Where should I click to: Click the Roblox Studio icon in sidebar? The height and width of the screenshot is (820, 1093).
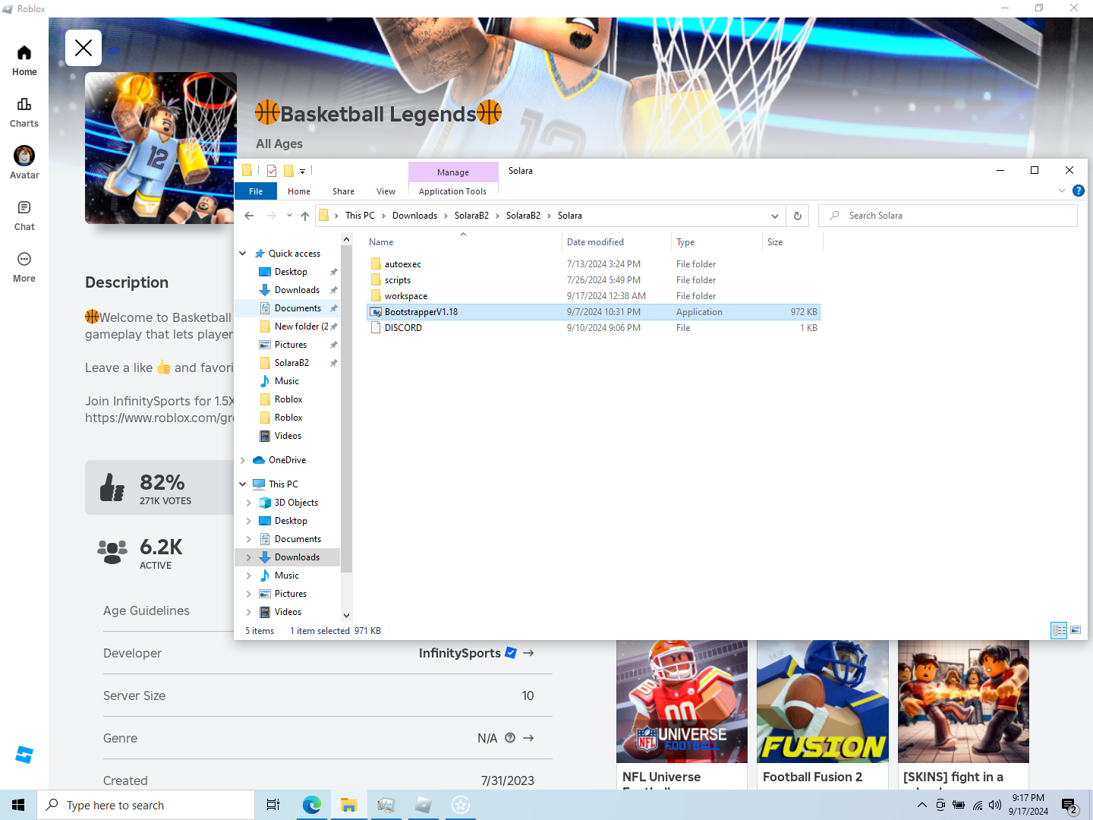click(x=24, y=755)
